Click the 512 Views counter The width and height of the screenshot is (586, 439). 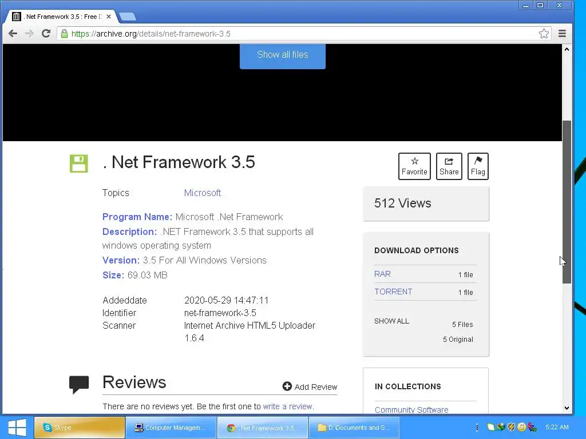tap(402, 203)
